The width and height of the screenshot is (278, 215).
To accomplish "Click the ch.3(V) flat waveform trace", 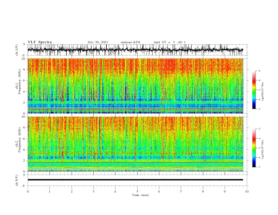I will click(x=135, y=180).
